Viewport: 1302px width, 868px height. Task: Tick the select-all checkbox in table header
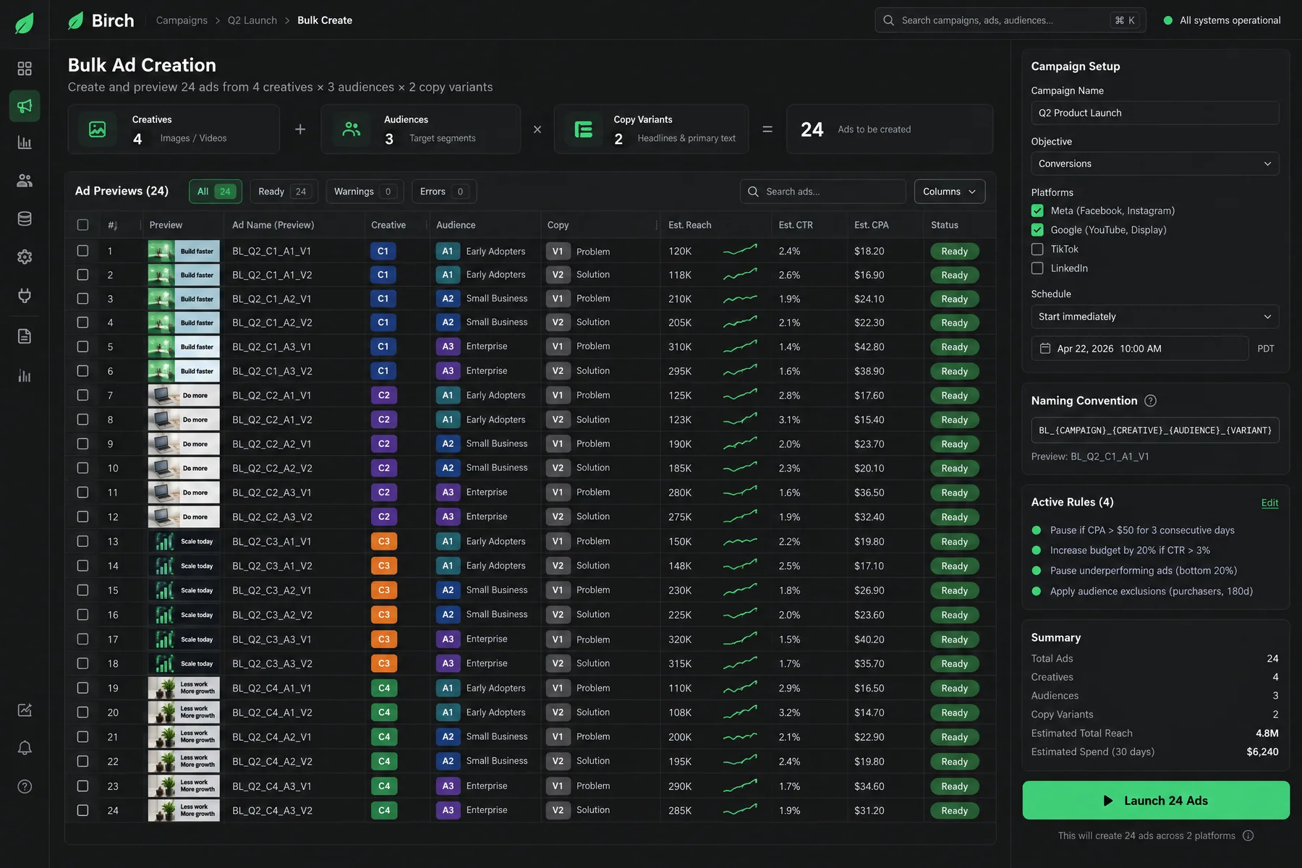point(83,225)
